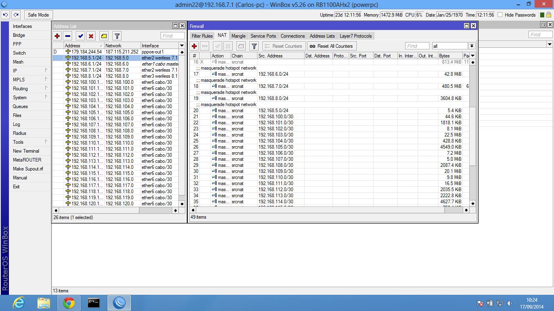Click the padlock icon in the top-right corner
554x311 pixels.
[x=550, y=15]
